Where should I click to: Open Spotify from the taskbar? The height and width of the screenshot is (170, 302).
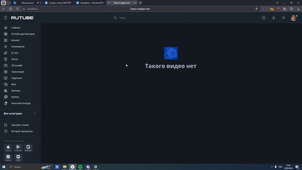(x=80, y=167)
